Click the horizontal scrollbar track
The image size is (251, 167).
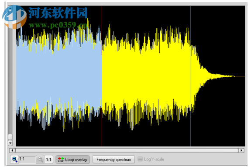127,150
